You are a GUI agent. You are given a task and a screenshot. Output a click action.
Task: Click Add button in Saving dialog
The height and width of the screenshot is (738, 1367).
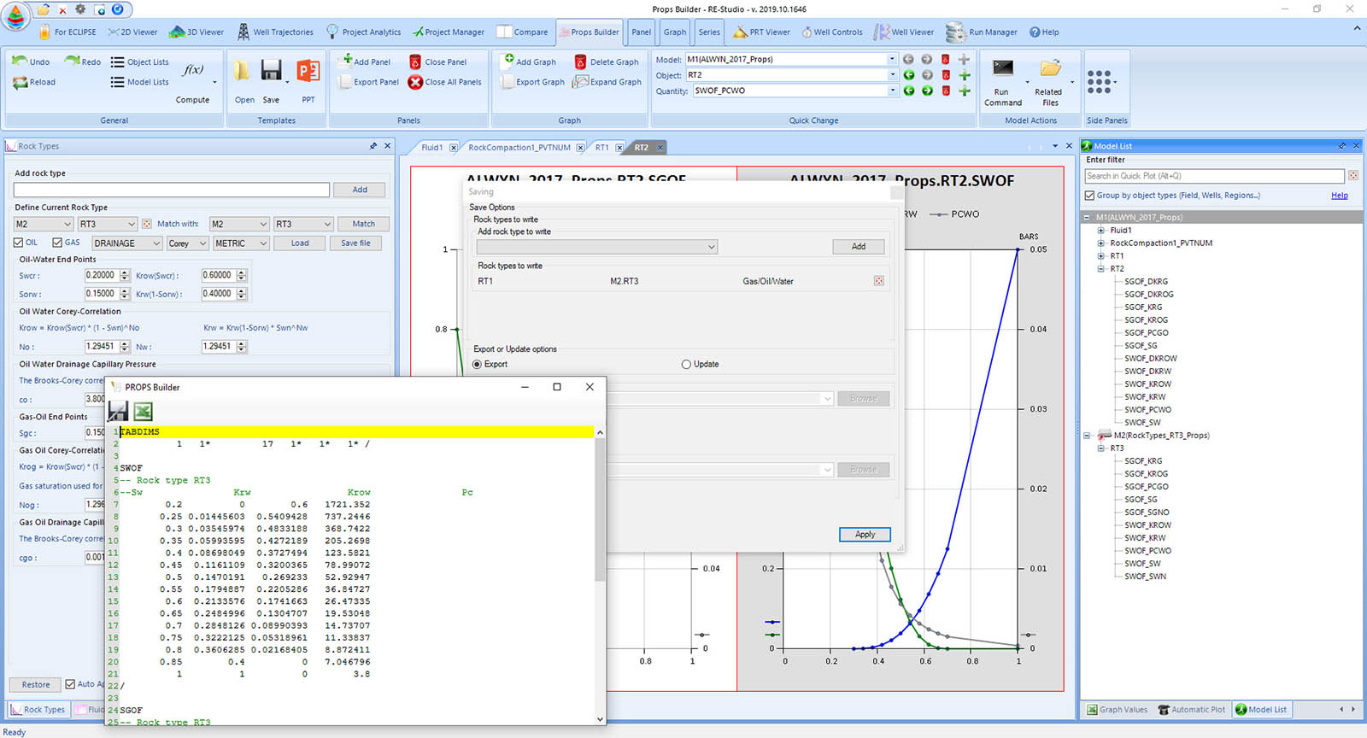[x=858, y=247]
